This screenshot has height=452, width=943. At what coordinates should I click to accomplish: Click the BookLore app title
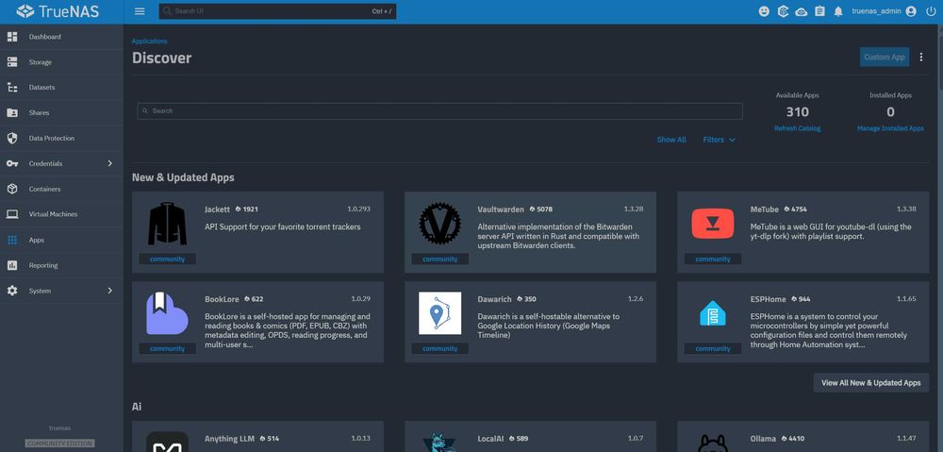click(x=222, y=298)
